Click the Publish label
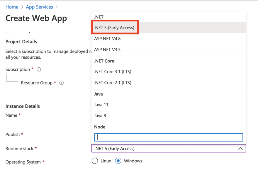The height and width of the screenshot is (170, 258). point(13,135)
